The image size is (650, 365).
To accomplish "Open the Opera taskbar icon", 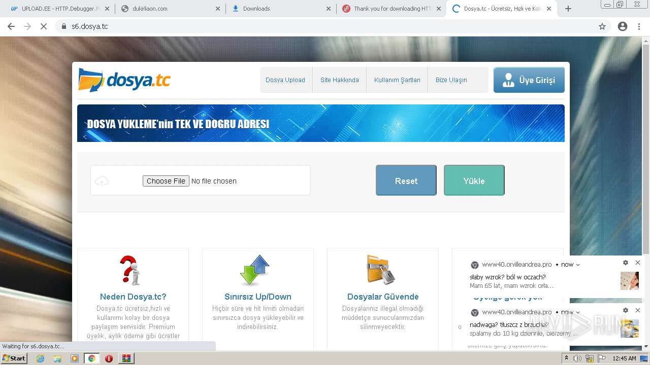I will coord(109,358).
